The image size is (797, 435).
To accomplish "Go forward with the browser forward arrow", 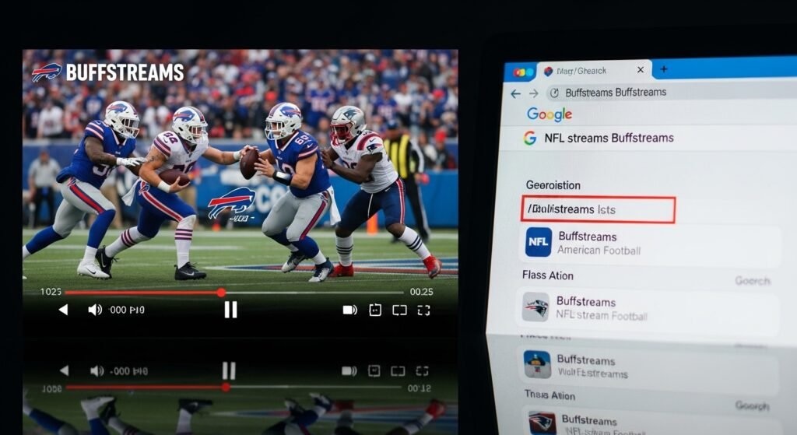I will (x=533, y=93).
